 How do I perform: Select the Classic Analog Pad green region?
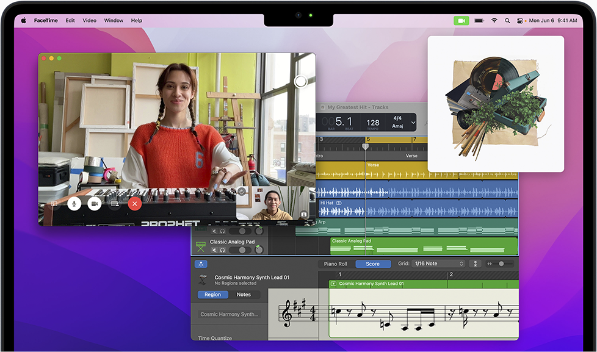click(424, 246)
